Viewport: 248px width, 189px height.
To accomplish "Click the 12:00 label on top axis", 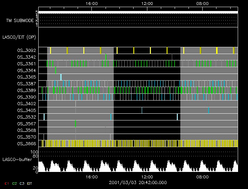I will 147,3.
